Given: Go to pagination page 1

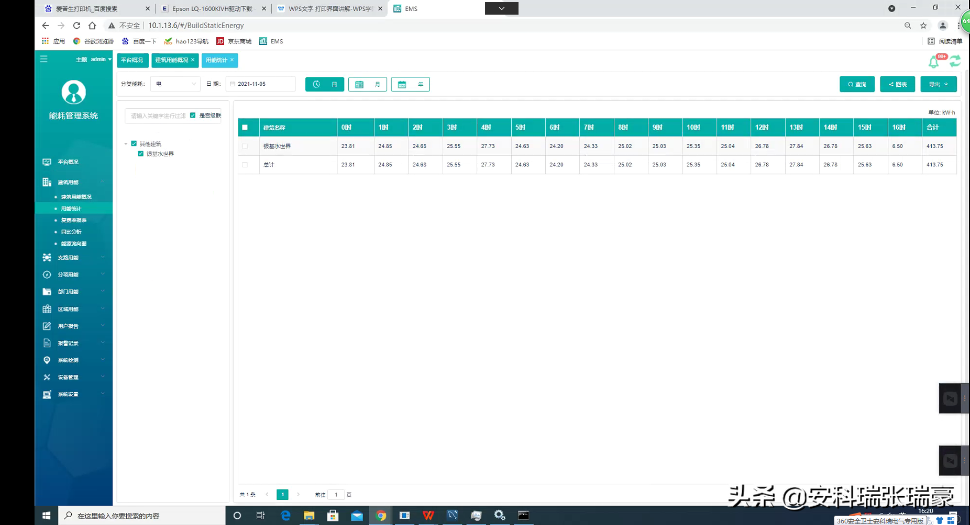Looking at the screenshot, I should 282,495.
